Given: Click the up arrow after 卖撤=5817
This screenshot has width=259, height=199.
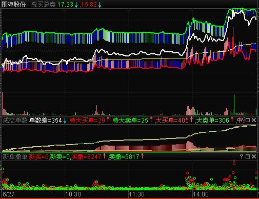Looking at the screenshot, I should tap(142, 156).
